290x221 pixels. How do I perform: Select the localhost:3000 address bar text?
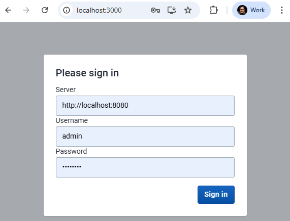click(99, 10)
